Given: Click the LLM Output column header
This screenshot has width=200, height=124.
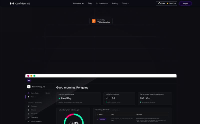Looking at the screenshot, I should (139, 114).
